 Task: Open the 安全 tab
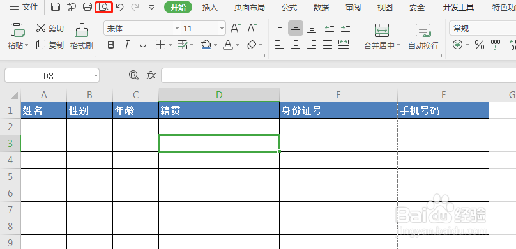417,7
